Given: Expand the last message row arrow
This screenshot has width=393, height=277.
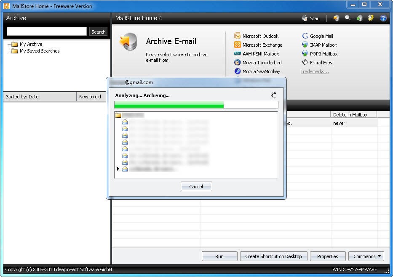Looking at the screenshot, I should pos(118,169).
